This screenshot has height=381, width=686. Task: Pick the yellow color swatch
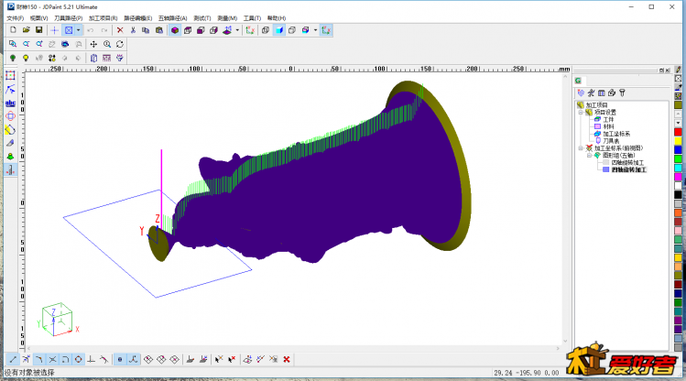(678, 141)
